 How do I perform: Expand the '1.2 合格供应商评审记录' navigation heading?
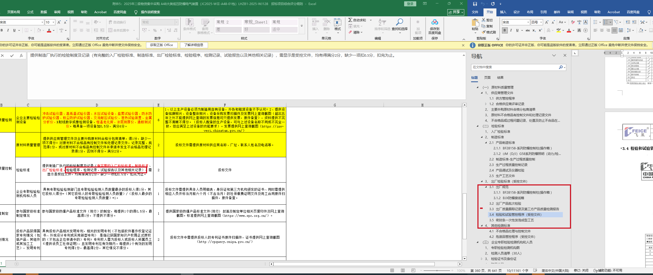pos(486,104)
